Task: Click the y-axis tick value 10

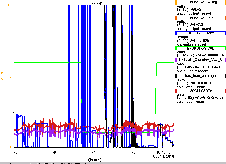Action: (x=9, y=5)
